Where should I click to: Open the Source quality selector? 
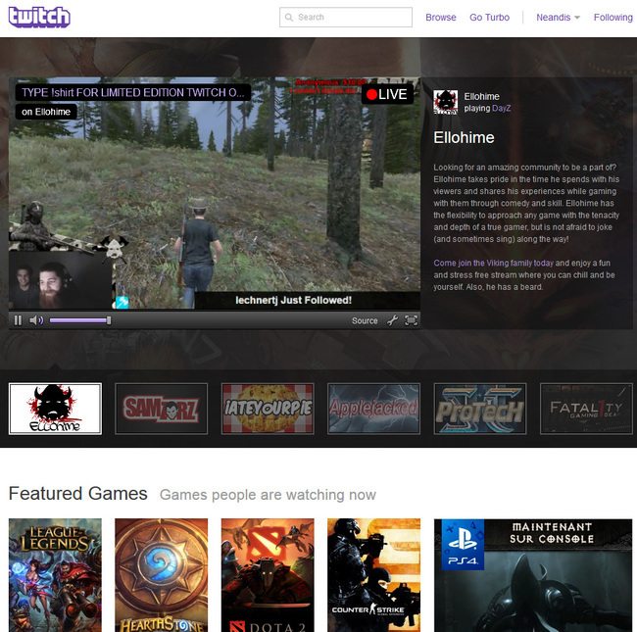(x=365, y=320)
